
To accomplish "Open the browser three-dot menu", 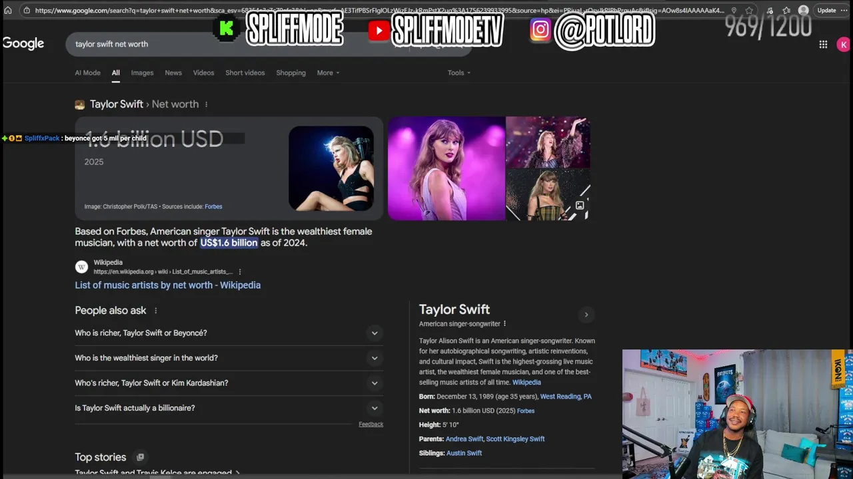I will (x=846, y=11).
